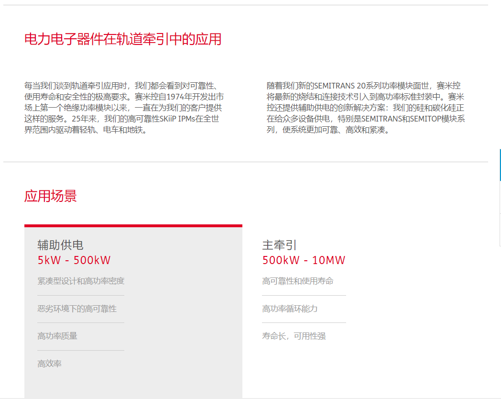
Task: Click 高功率循环能力 feature item
Action: [290, 309]
